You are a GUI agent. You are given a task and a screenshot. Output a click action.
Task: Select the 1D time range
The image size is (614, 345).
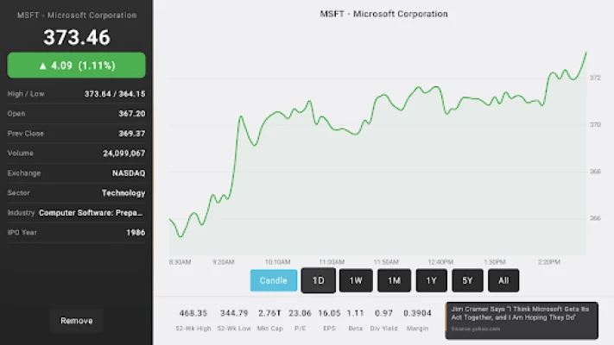pos(319,280)
